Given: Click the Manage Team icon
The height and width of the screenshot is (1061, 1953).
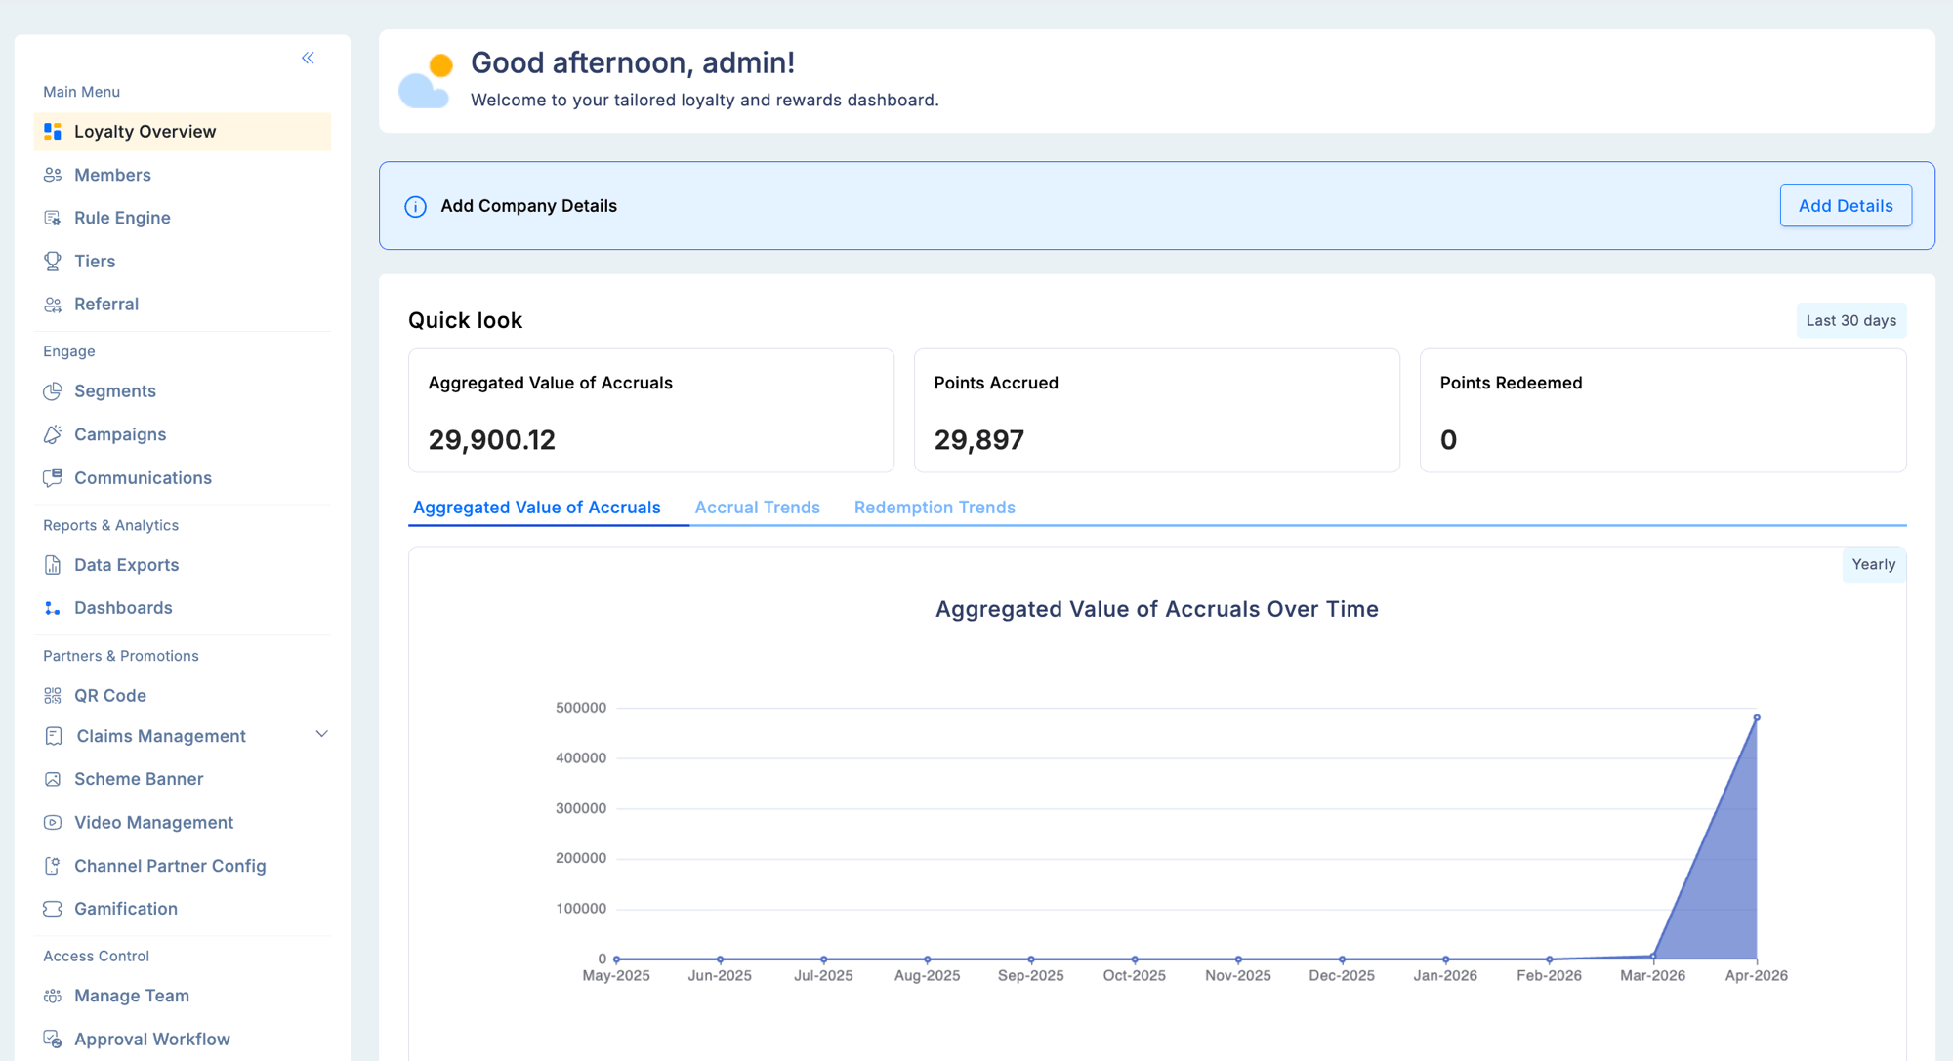Looking at the screenshot, I should [53, 996].
